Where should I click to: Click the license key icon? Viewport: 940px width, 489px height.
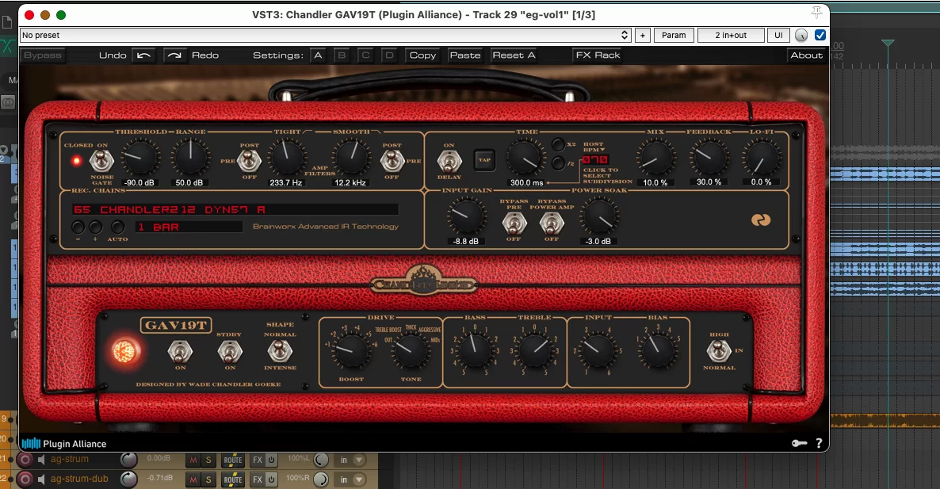click(799, 443)
